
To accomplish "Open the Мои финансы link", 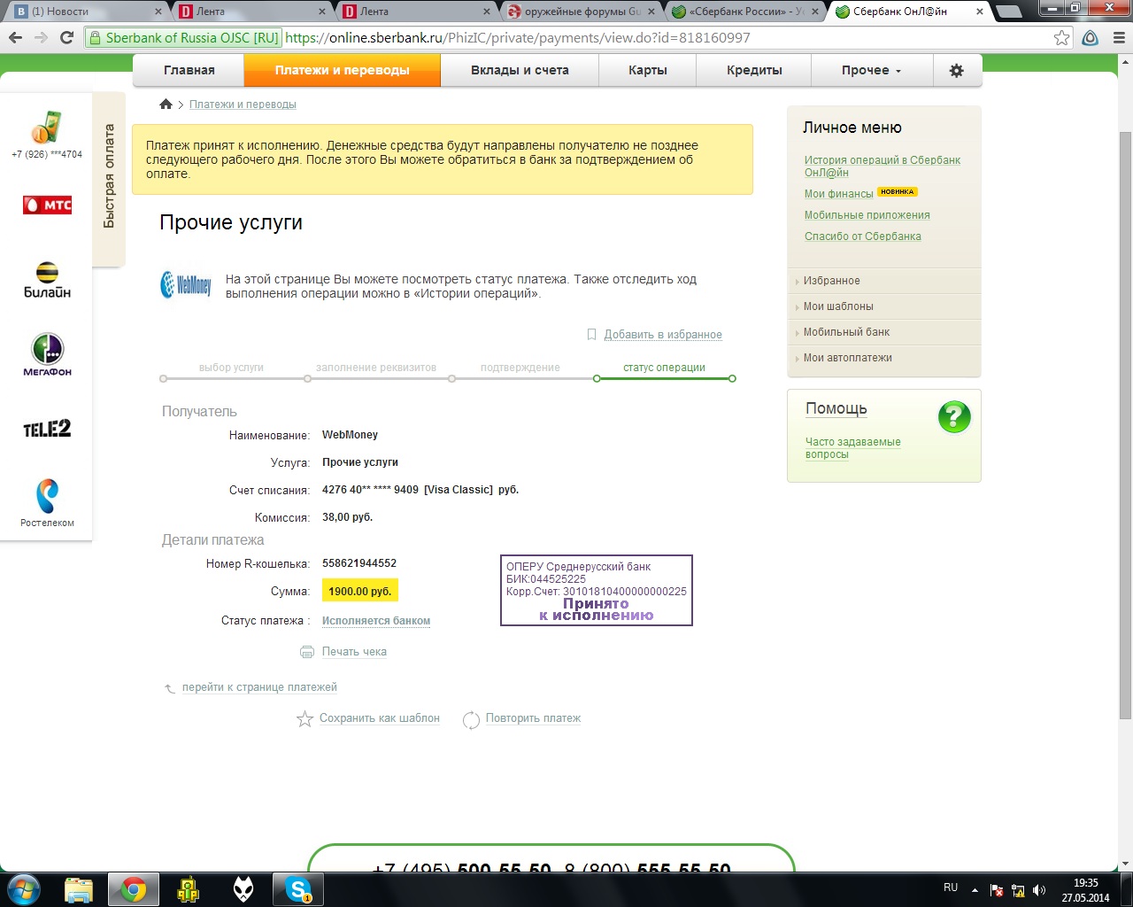I will click(838, 194).
